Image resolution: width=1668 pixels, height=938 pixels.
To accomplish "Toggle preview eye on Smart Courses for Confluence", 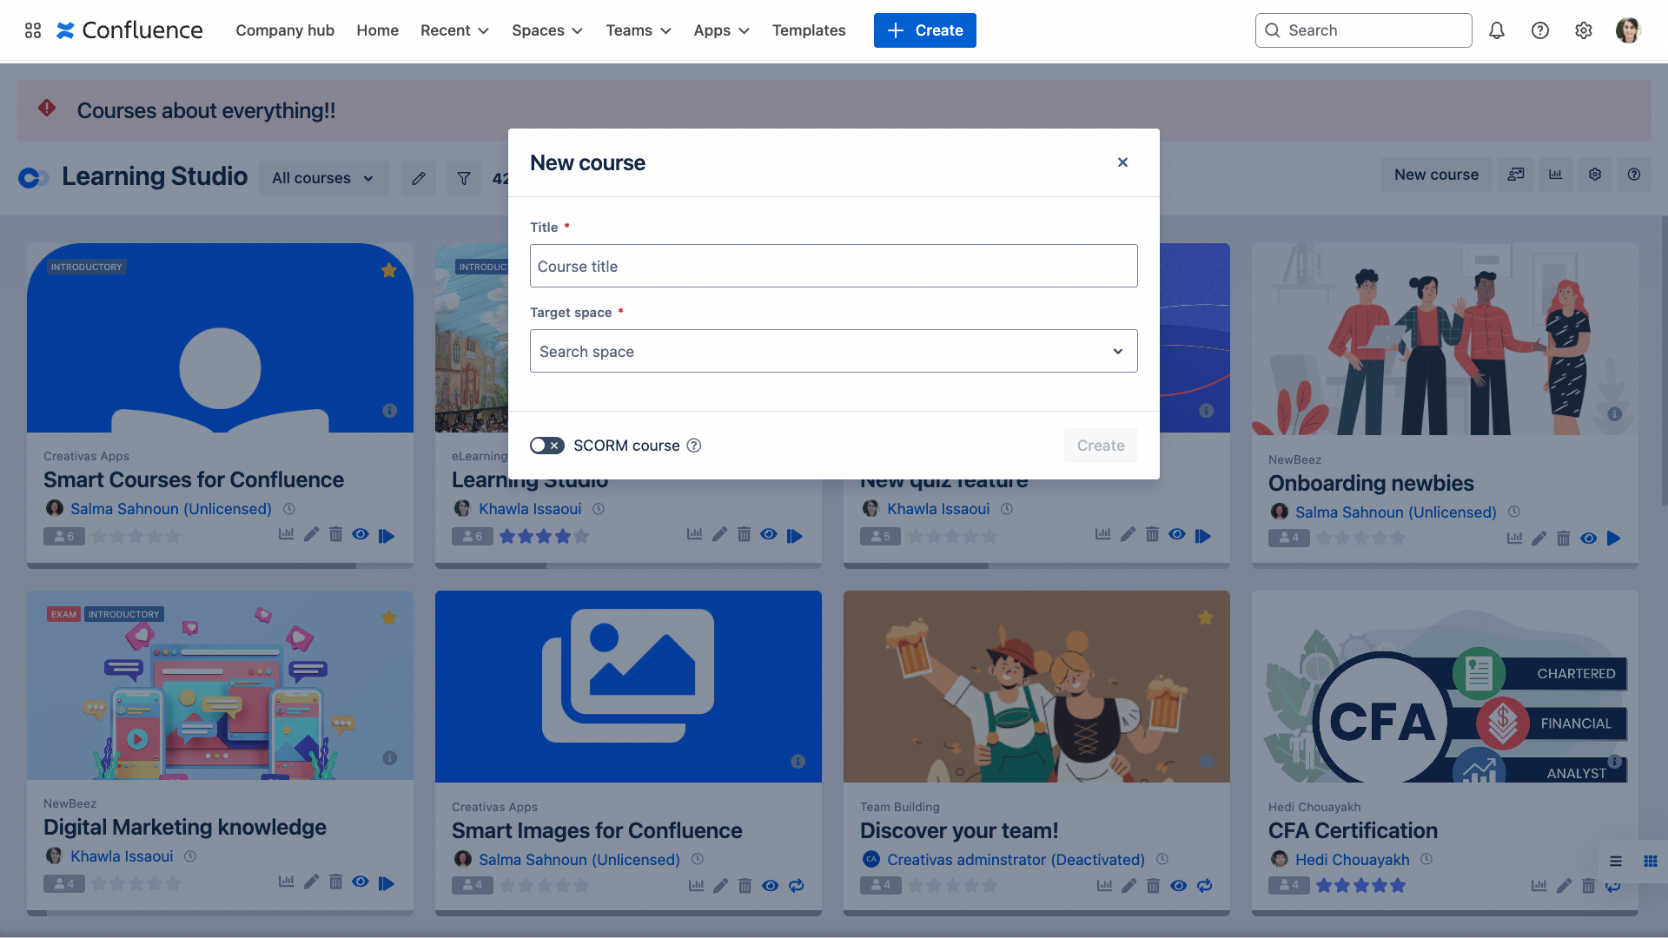I will [361, 535].
